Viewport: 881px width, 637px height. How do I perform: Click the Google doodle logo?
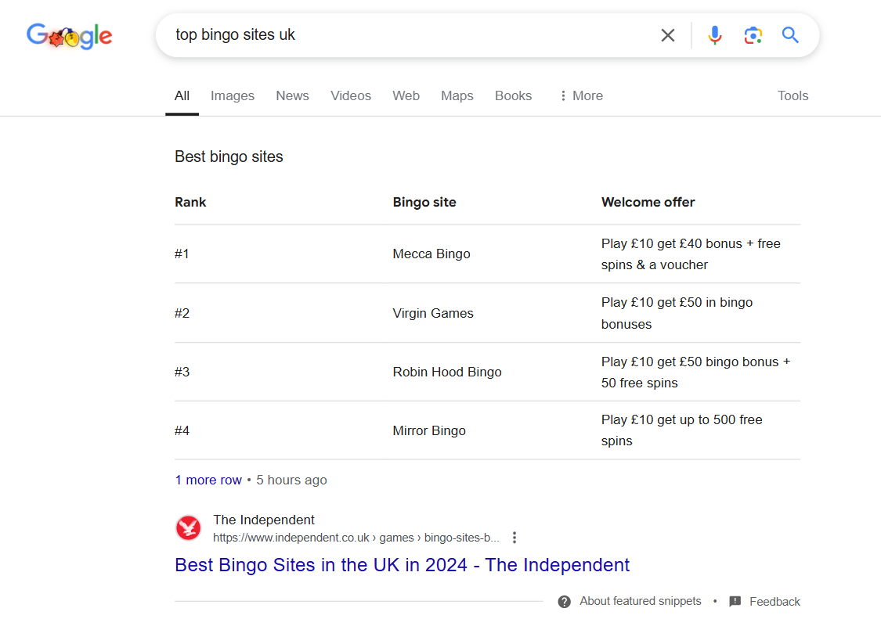coord(70,36)
